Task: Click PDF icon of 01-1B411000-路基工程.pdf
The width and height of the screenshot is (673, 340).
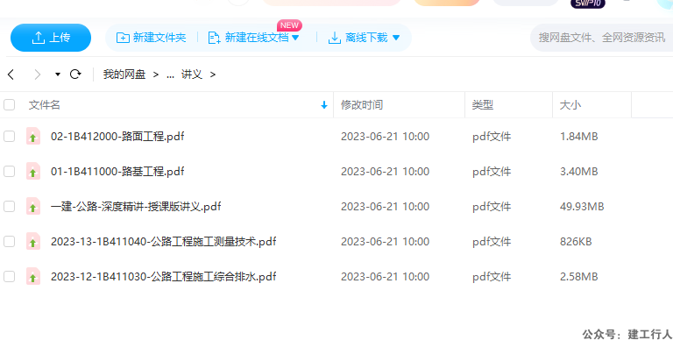Action: point(33,171)
